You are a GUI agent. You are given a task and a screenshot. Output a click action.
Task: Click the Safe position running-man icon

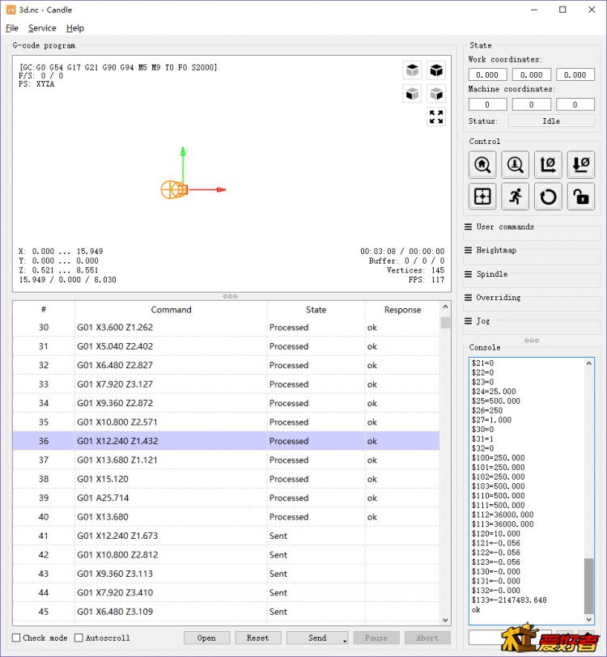pos(515,196)
